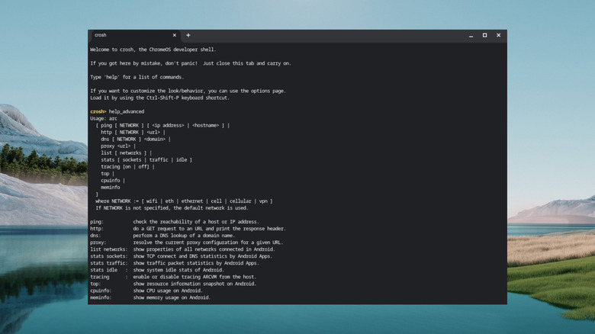This screenshot has height=334, width=595.
Task: Maximize the crosh terminal window
Action: [484, 35]
